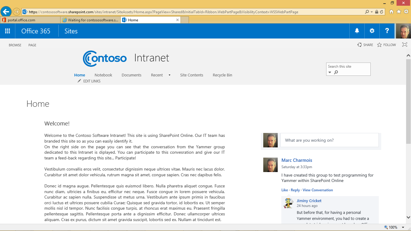The height and width of the screenshot is (231, 411).
Task: Open the browser Home icon
Action: click(x=391, y=12)
